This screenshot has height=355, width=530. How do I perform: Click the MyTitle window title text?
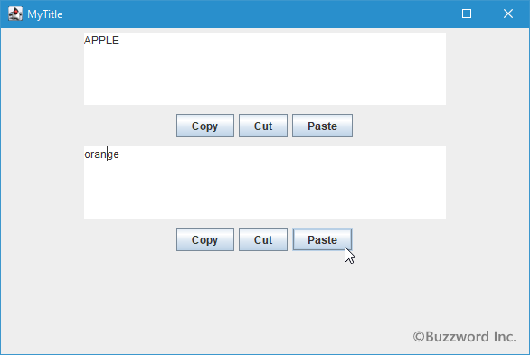pyautogui.click(x=45, y=14)
